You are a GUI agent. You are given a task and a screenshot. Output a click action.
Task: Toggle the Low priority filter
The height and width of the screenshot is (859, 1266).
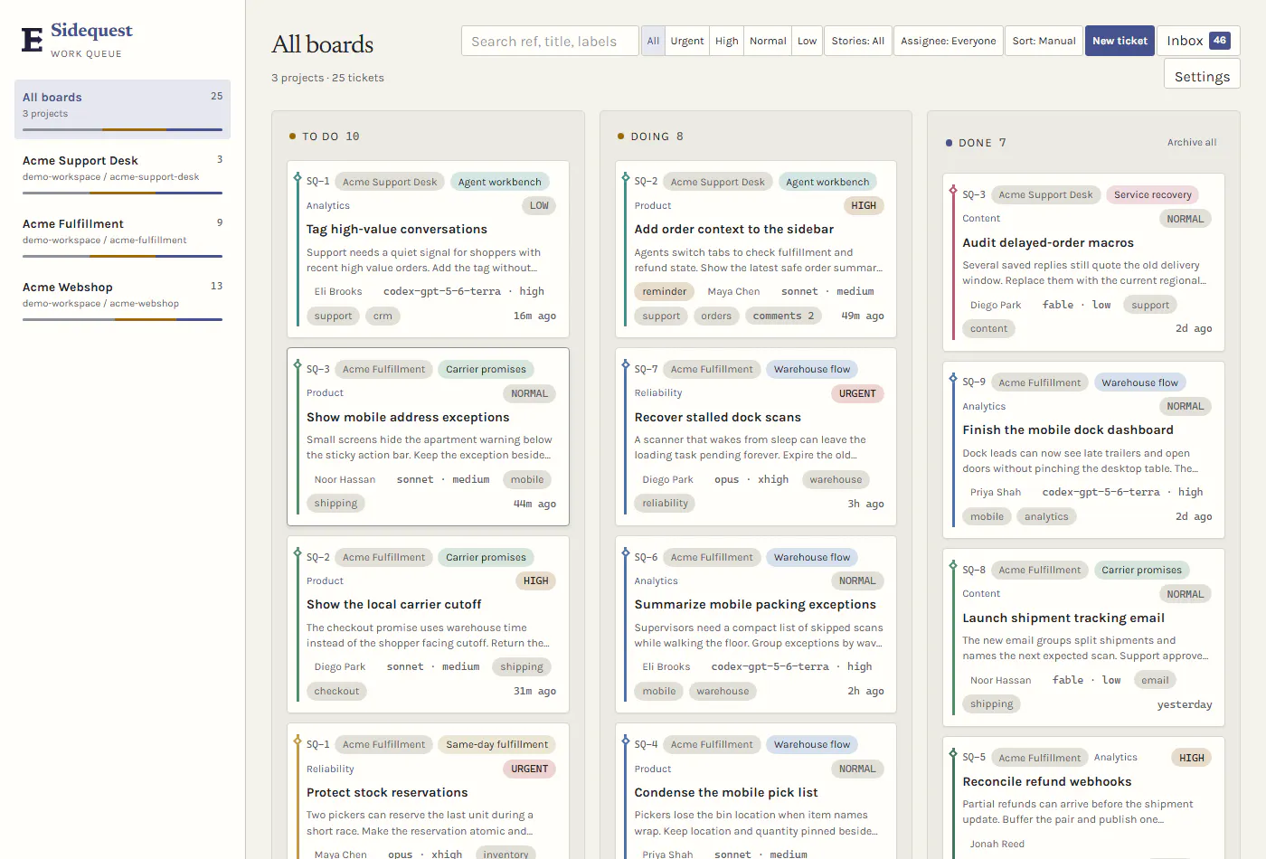[808, 41]
